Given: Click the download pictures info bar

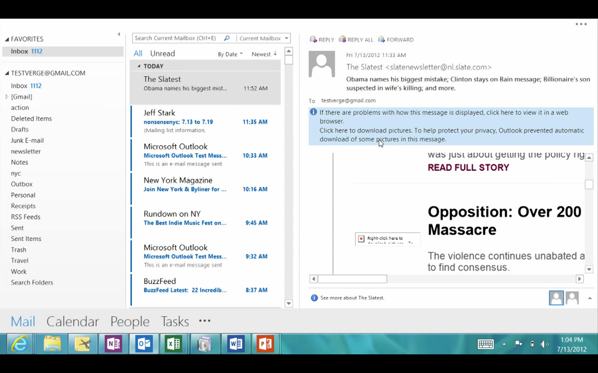Looking at the screenshot, I should (x=451, y=135).
